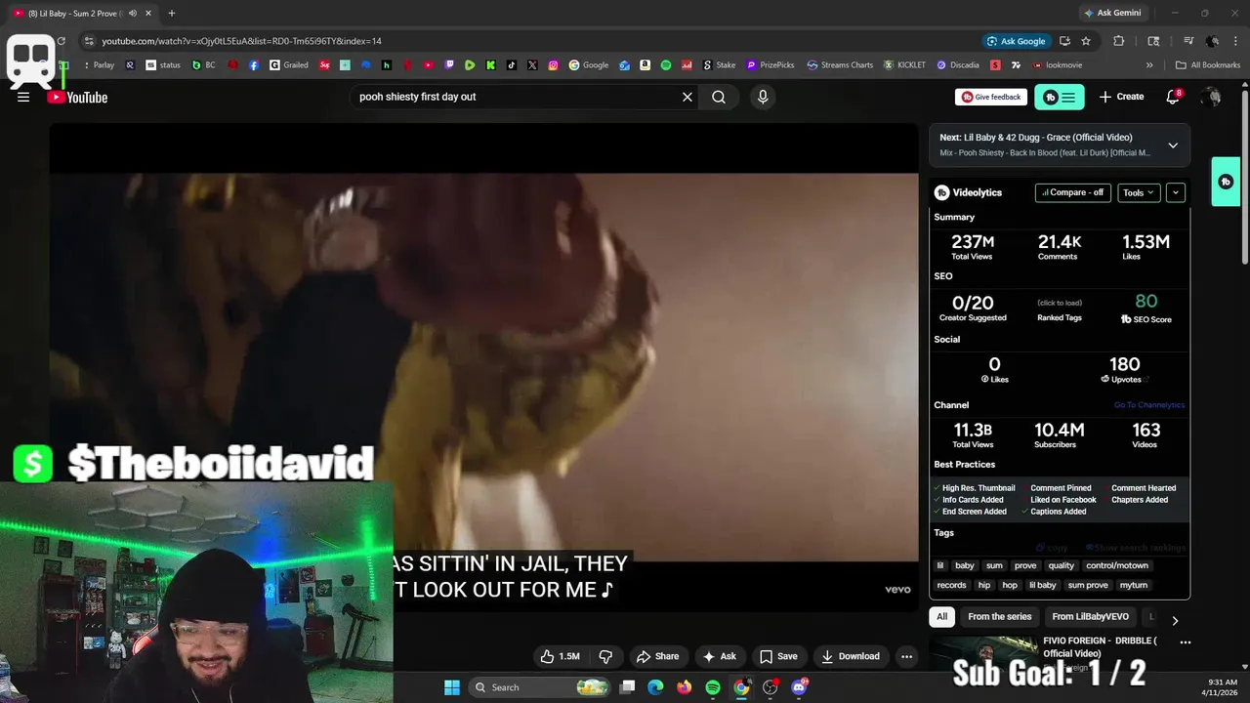Open the YouTube hamburger guide menu
The height and width of the screenshot is (703, 1250).
pyautogui.click(x=23, y=97)
